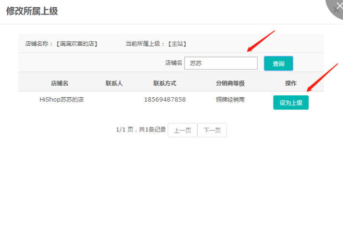Go to next page with 下一页

coord(212,131)
